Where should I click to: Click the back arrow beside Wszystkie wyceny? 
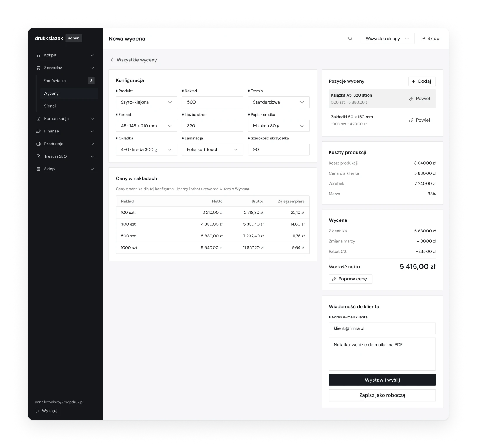(x=112, y=60)
